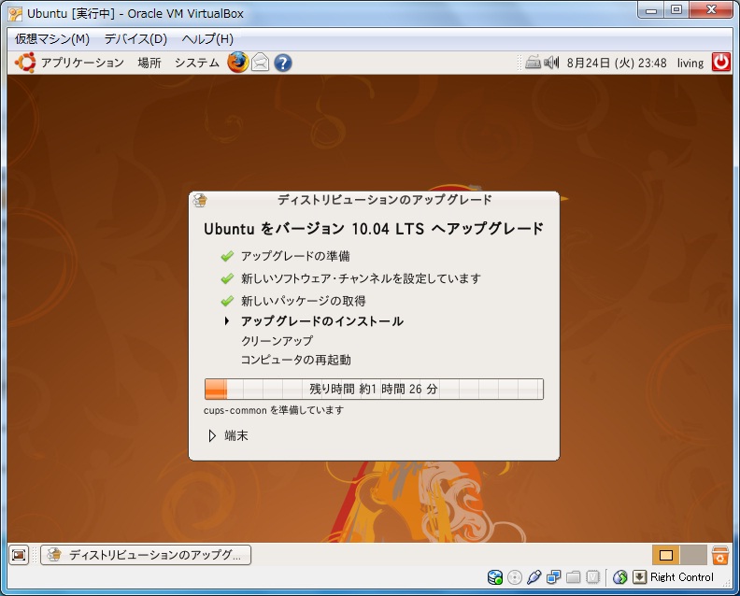740x596 pixels.
Task: Click the VirtualBox hard disk activity icon
Action: [494, 577]
